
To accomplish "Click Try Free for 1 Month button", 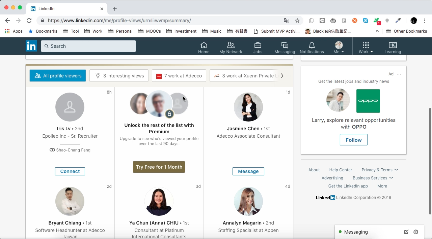I will (159, 167).
